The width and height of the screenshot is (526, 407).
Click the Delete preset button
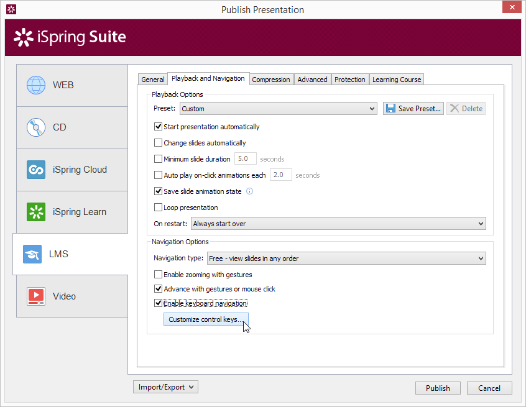point(466,109)
